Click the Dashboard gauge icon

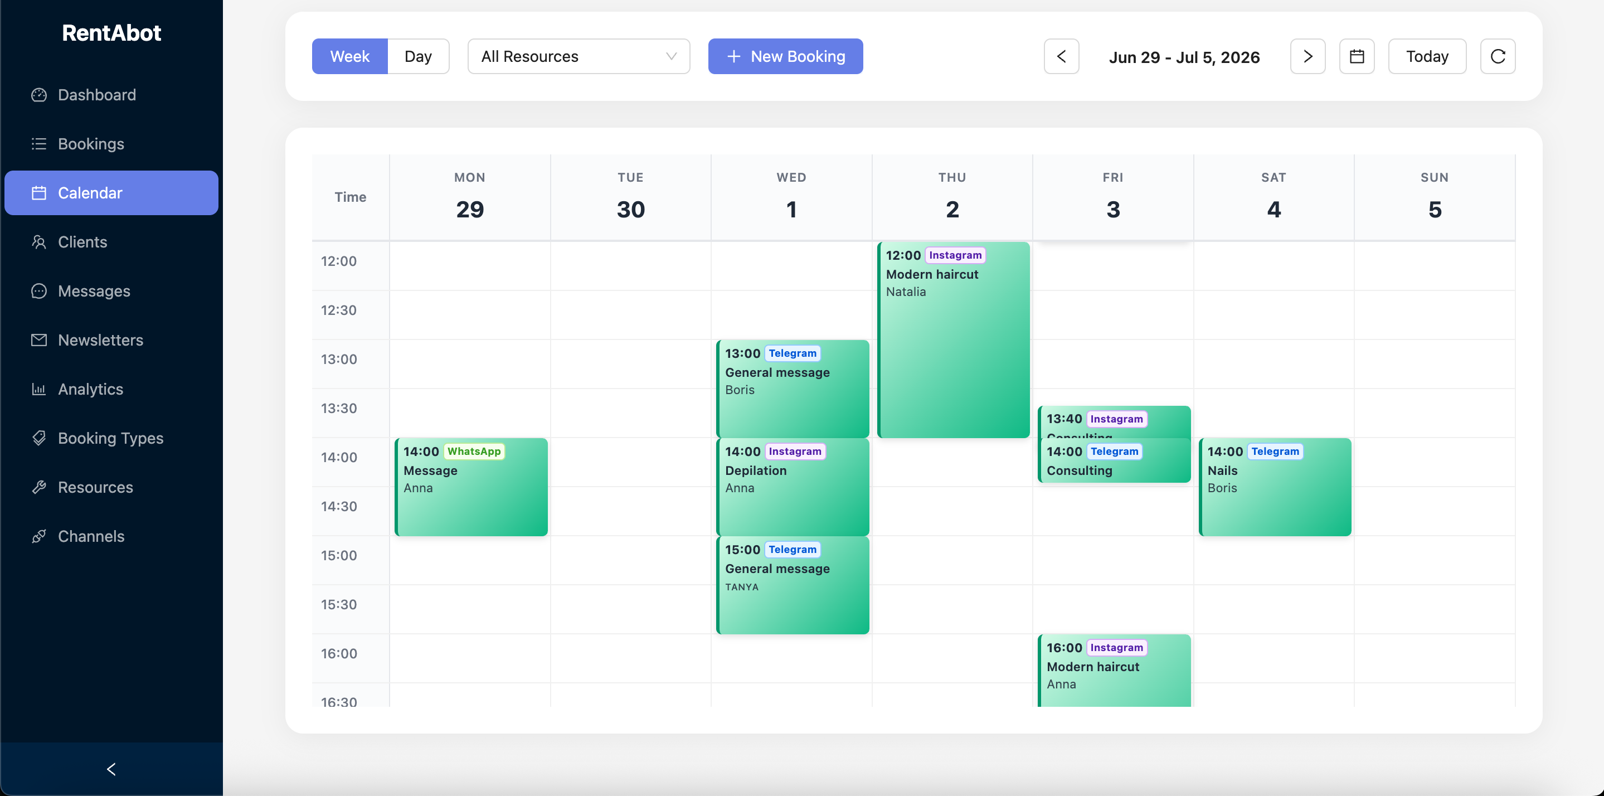pos(38,95)
